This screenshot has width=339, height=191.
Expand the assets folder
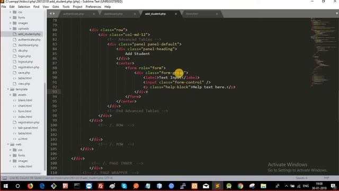10,94
